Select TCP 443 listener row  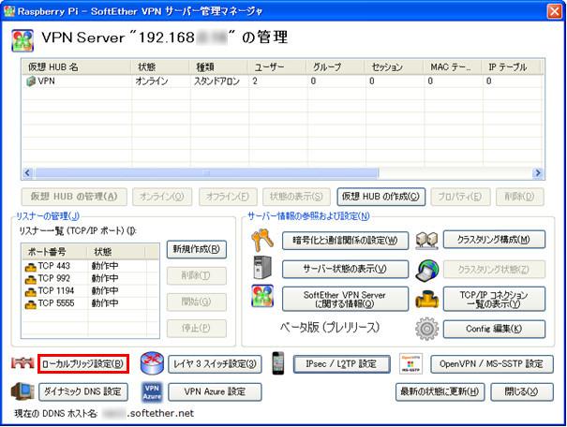90,266
